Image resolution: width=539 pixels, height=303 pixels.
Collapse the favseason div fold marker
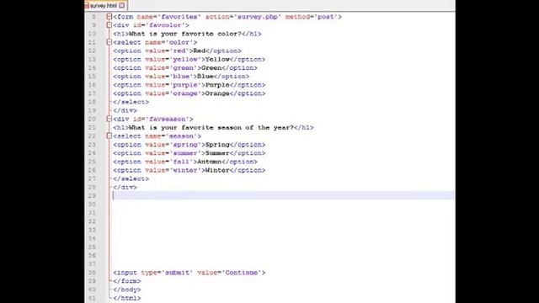[x=109, y=119]
